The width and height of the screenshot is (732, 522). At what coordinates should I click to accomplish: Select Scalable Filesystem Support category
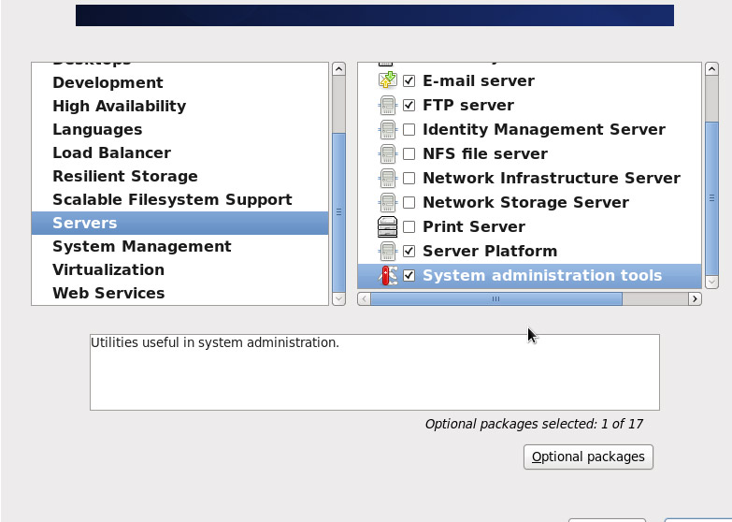coord(180,199)
